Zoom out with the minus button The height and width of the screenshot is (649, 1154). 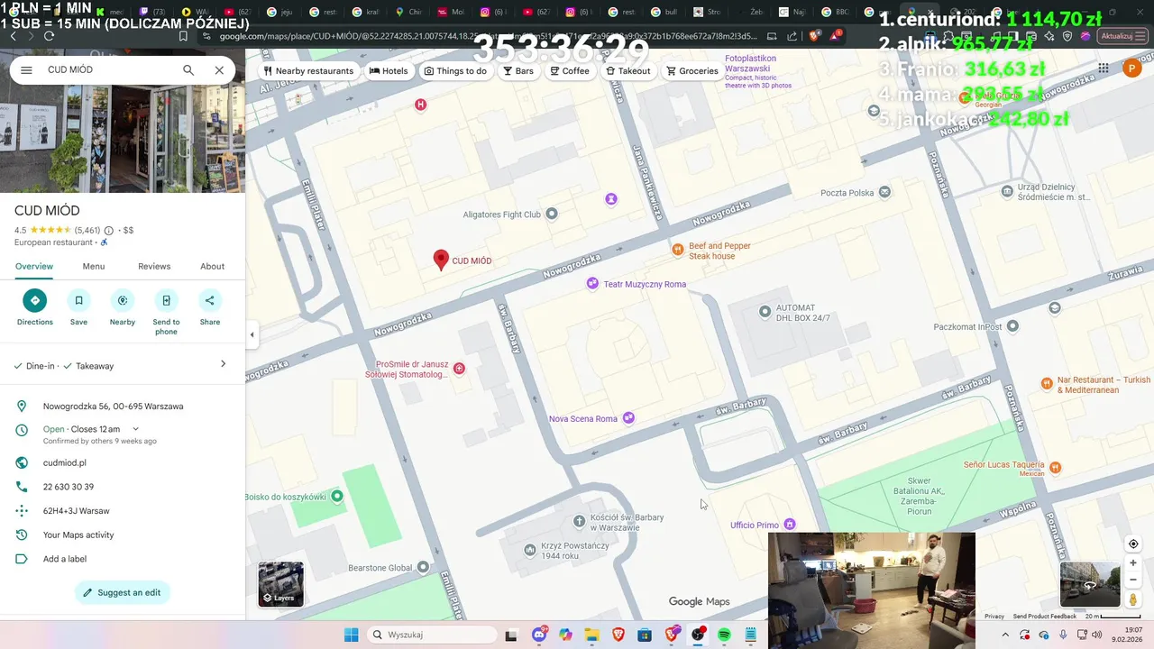coord(1133,580)
